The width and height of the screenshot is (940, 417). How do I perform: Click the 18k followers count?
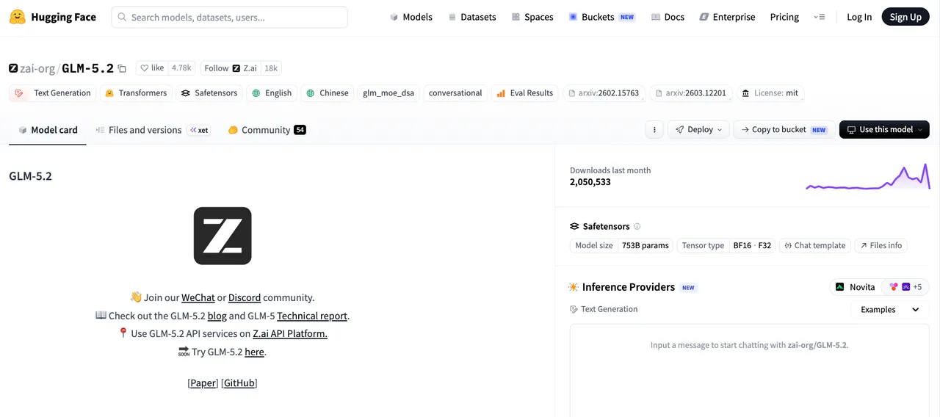271,68
